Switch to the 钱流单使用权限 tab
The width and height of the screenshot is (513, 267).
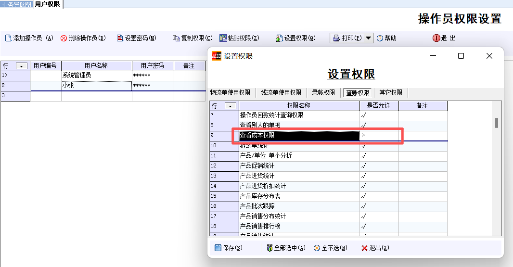point(282,92)
